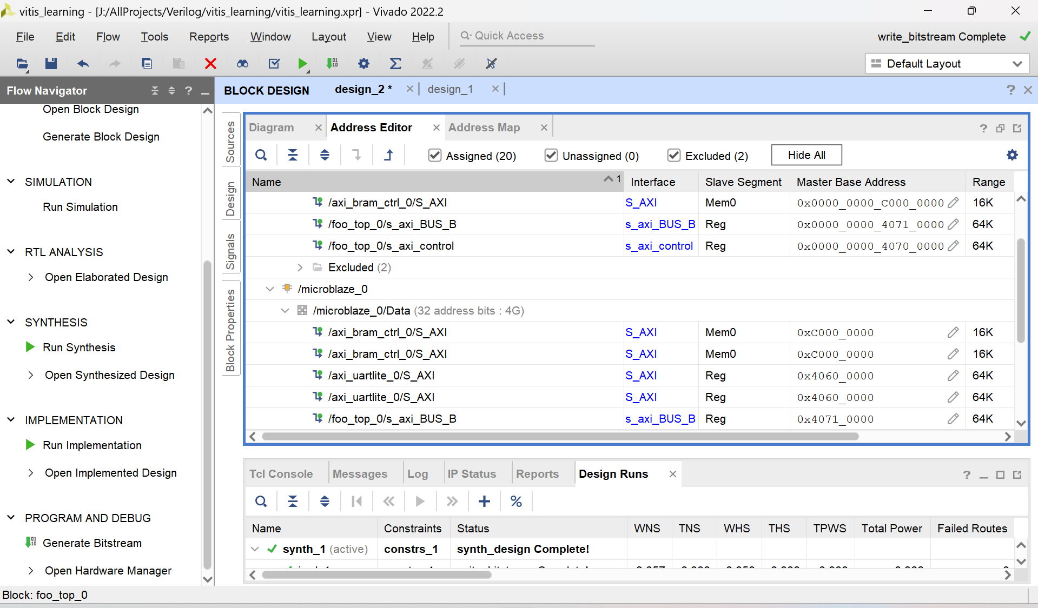Click the Save project icon in toolbar
The image size is (1038, 608).
pos(51,64)
